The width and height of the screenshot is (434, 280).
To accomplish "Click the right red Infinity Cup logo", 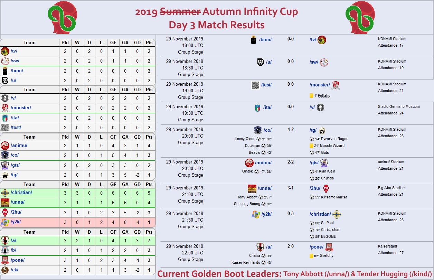I will click(359, 17).
